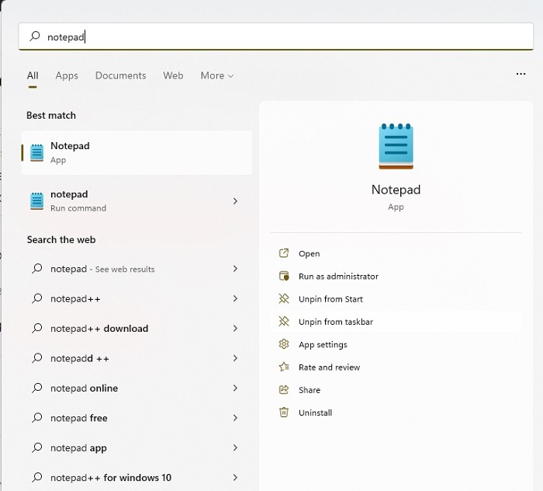Click the 'Notepad' title in the details pane
The width and height of the screenshot is (543, 491).
click(396, 190)
